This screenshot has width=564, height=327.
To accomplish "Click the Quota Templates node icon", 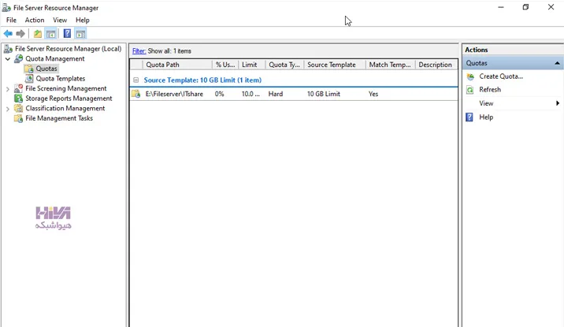I will pyautogui.click(x=29, y=78).
